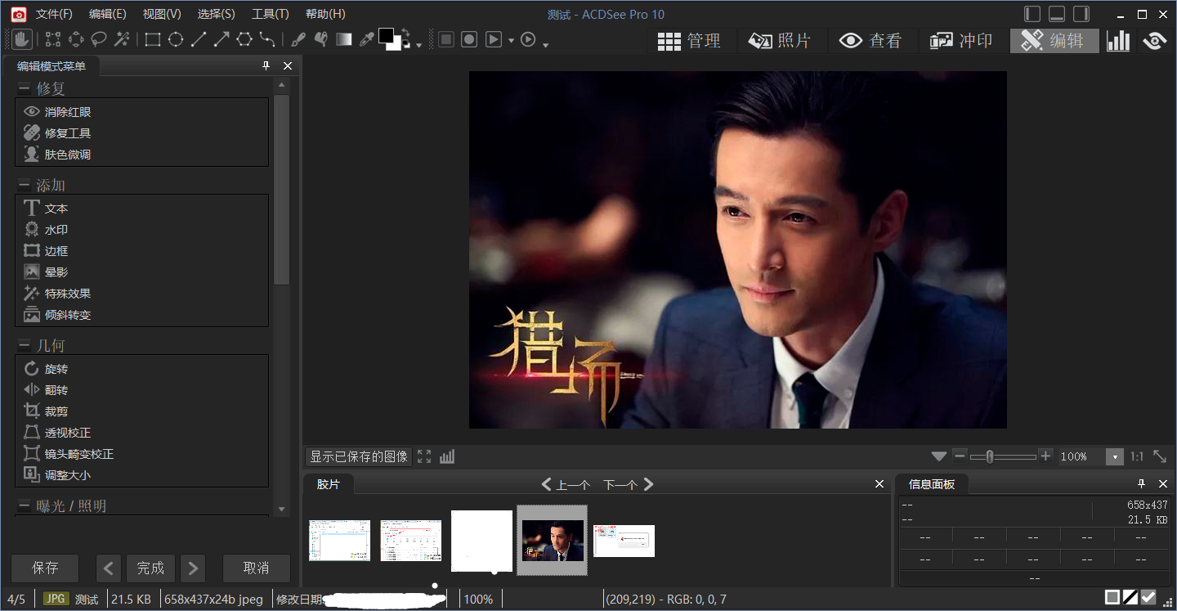The height and width of the screenshot is (611, 1177).
Task: Open the drawing color options dropdown arrow
Action: [x=418, y=45]
